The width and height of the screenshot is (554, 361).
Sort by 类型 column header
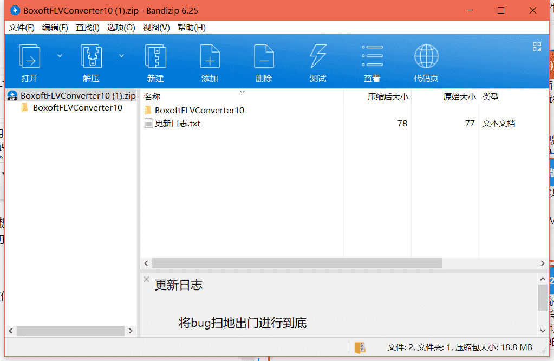pyautogui.click(x=491, y=96)
